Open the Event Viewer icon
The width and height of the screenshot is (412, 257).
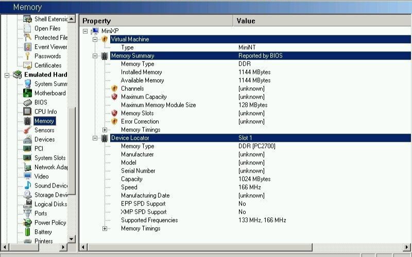pos(27,47)
